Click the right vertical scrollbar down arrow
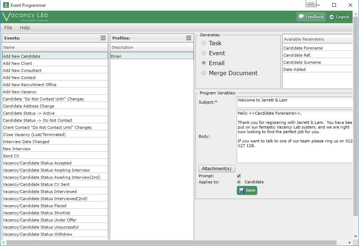 tap(356, 236)
